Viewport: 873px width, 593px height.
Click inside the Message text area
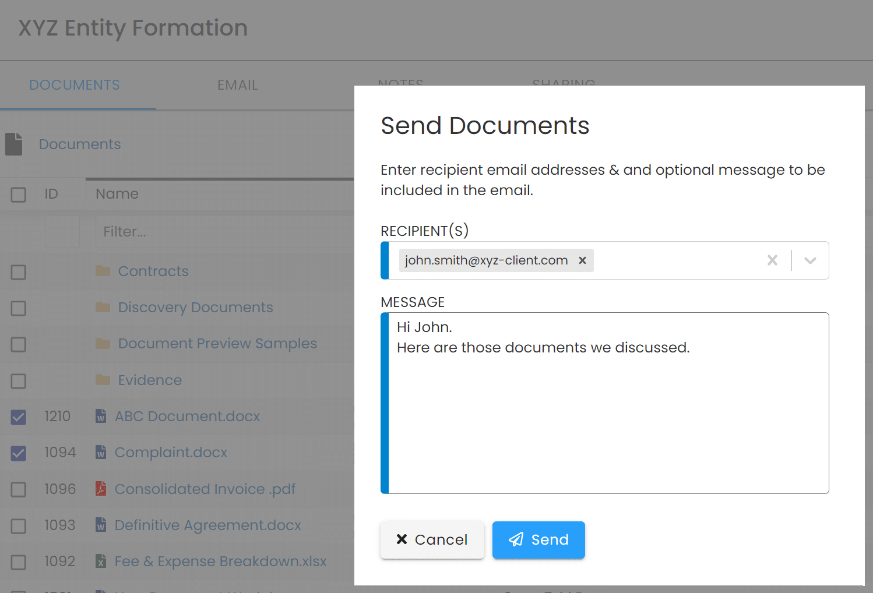coord(605,403)
